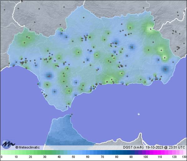Click the purple color band at 100 km/h

coord(145,152)
